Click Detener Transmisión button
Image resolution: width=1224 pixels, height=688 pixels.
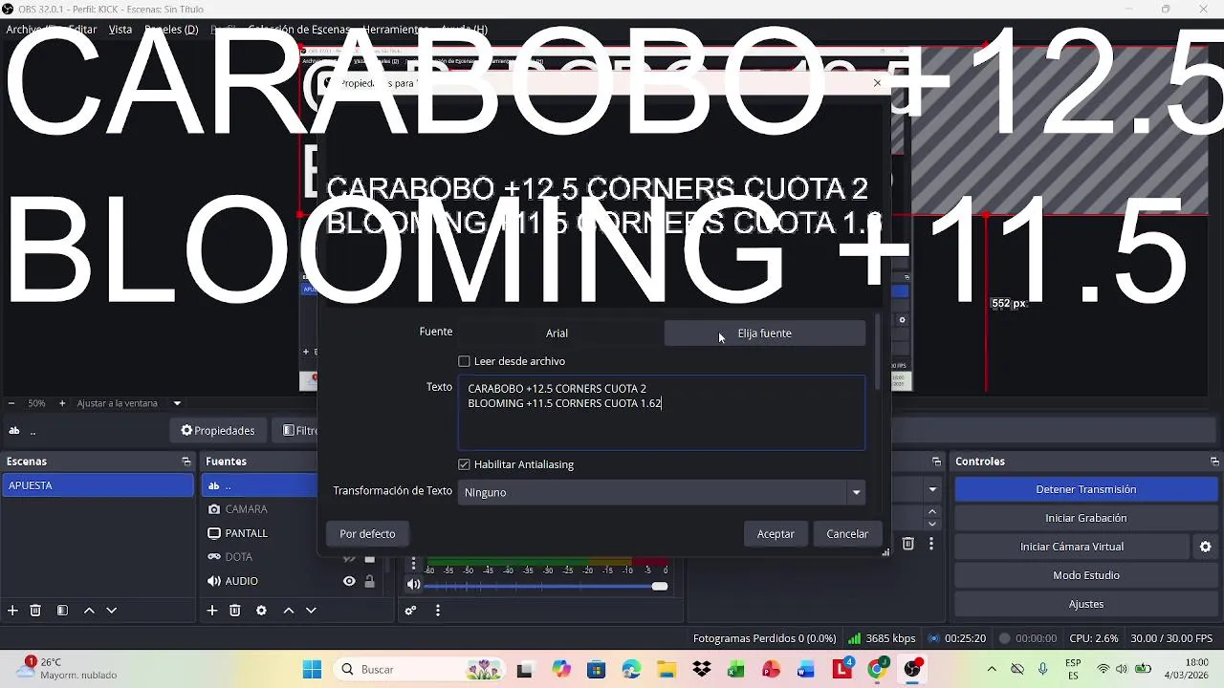(1085, 489)
